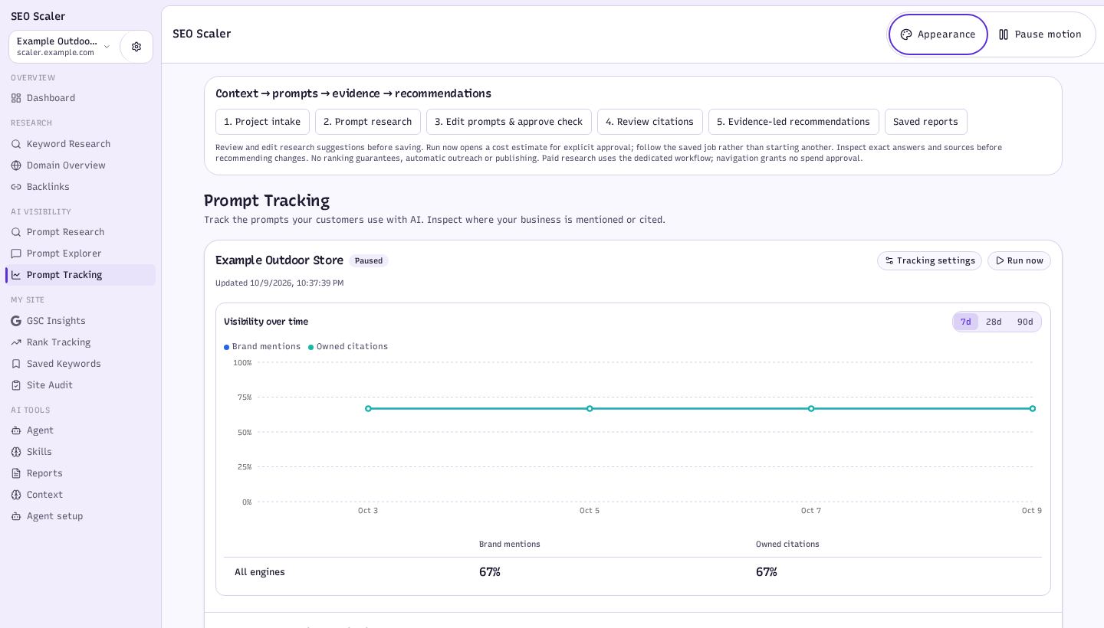Select the Prompt Tracking sidebar item
This screenshot has height=628, width=1104.
coord(80,275)
